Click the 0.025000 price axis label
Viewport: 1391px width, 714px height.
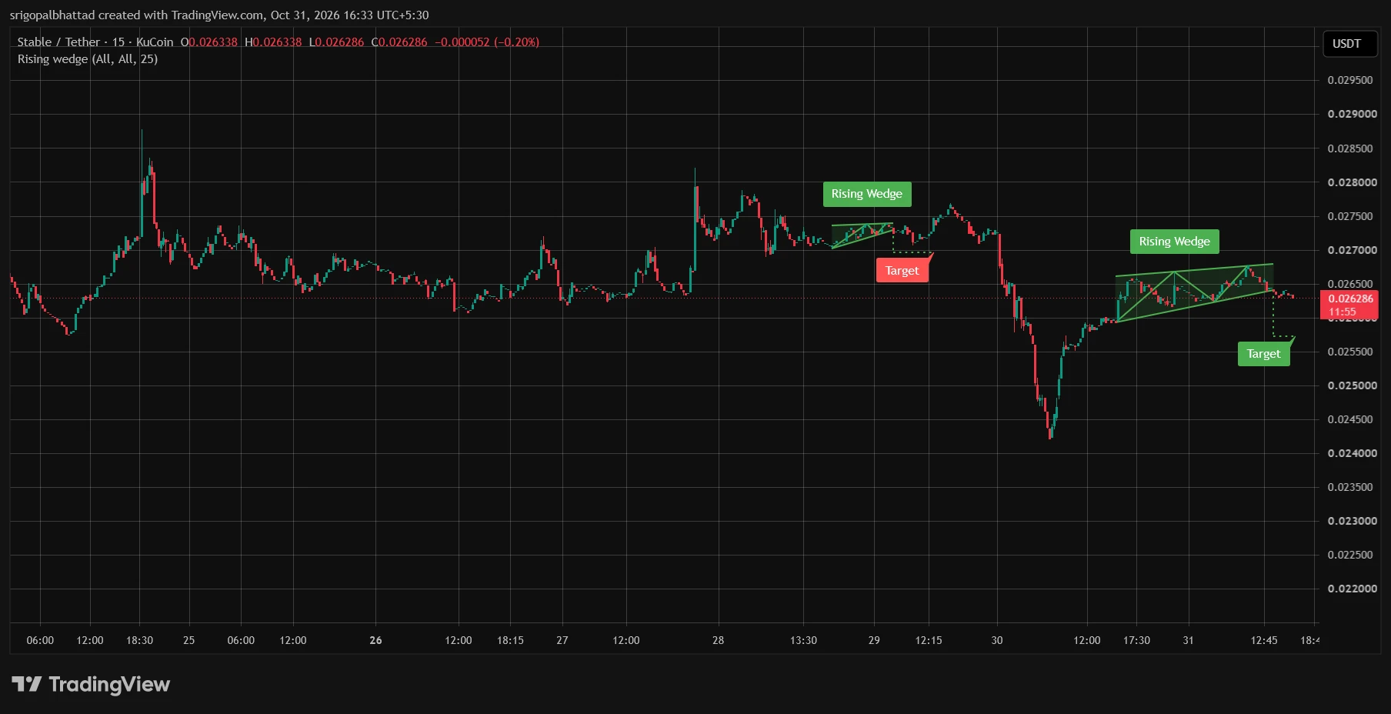point(1352,385)
